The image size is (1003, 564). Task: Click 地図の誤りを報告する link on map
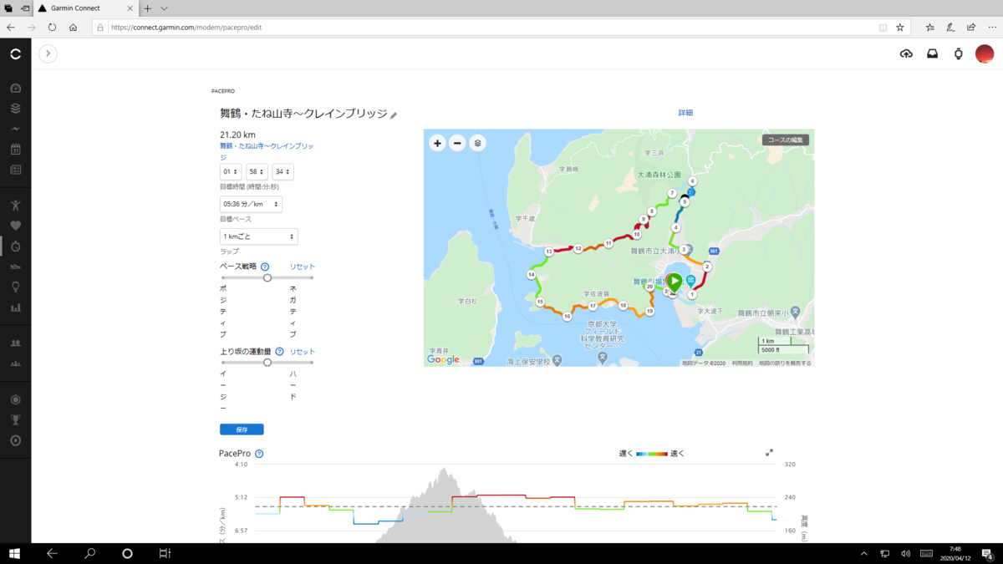pyautogui.click(x=785, y=363)
